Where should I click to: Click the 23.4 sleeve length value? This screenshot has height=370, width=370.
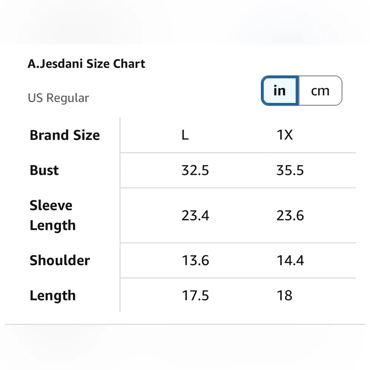pyautogui.click(x=195, y=215)
